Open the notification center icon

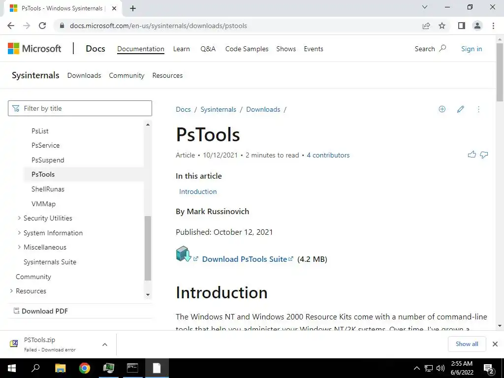pyautogui.click(x=489, y=369)
